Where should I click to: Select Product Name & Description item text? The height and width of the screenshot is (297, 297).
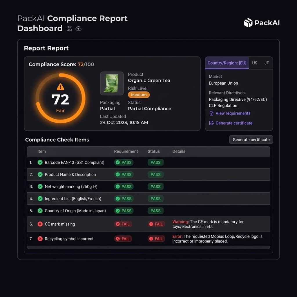[70, 174]
